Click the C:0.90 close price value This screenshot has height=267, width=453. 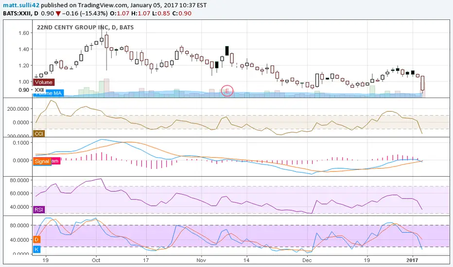pyautogui.click(x=182, y=13)
